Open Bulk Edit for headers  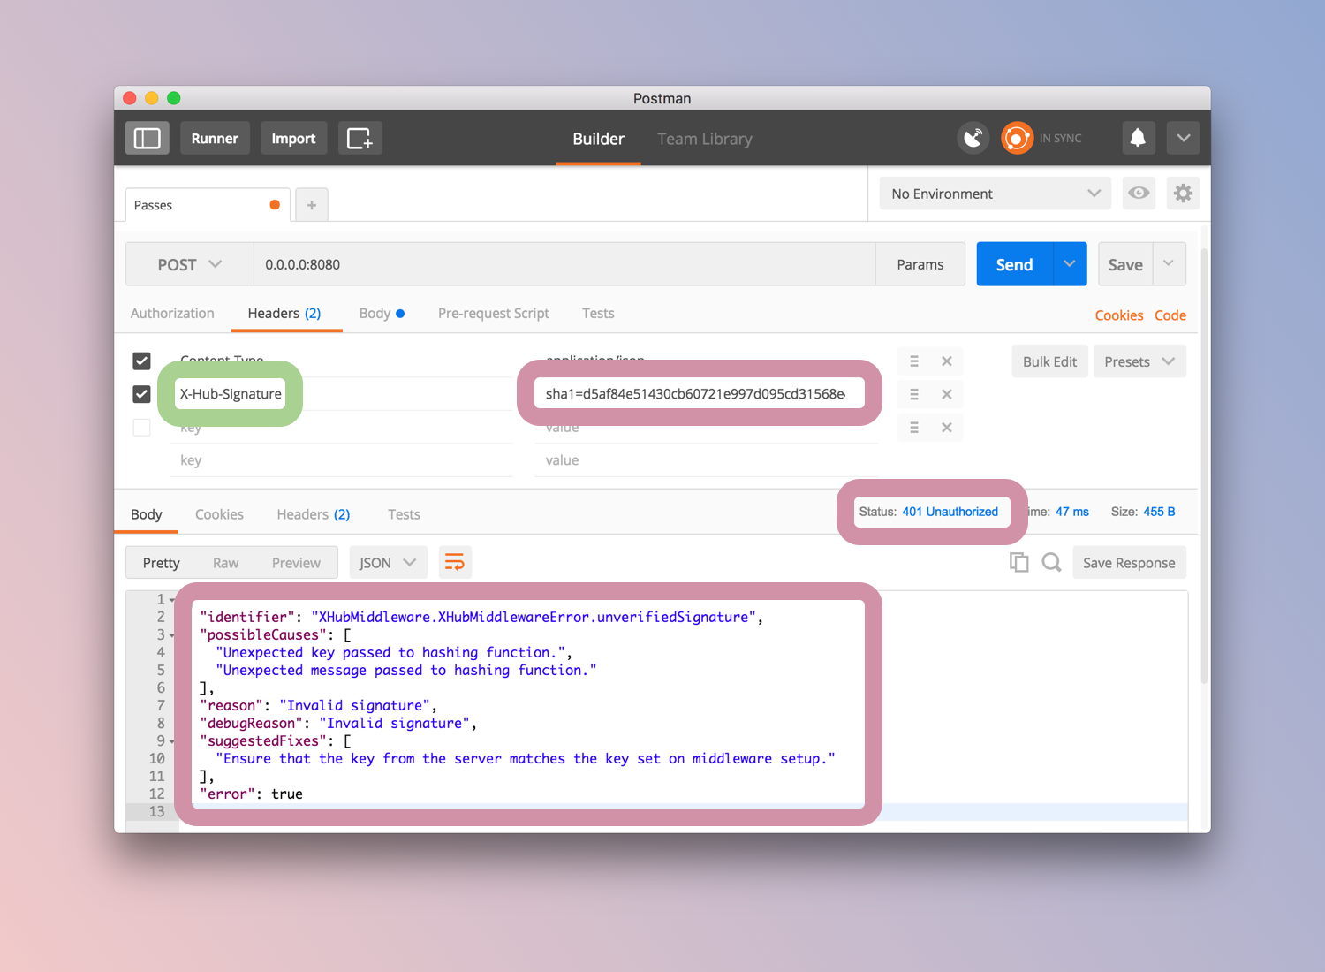point(1049,361)
